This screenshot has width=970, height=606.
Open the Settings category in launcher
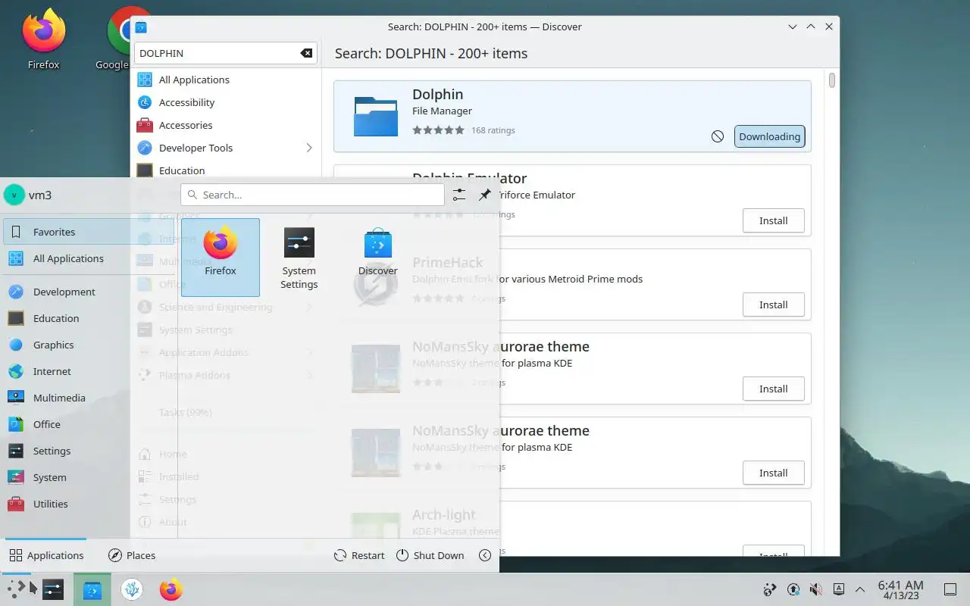point(88,451)
